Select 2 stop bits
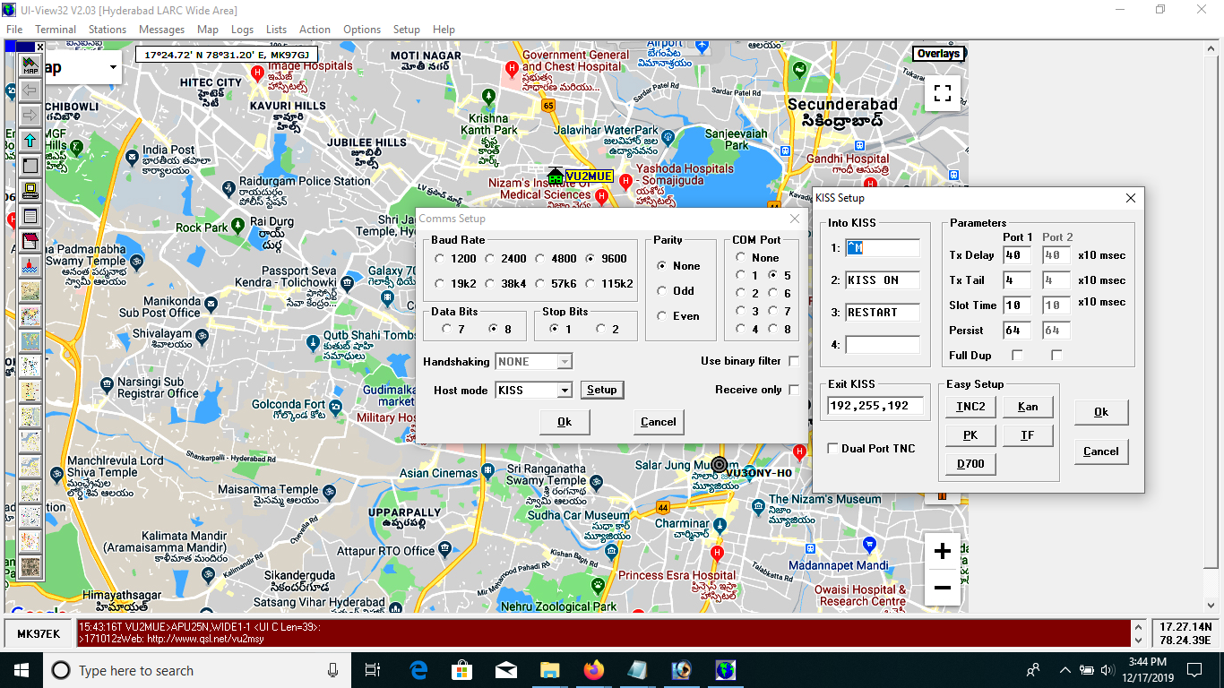 599,329
